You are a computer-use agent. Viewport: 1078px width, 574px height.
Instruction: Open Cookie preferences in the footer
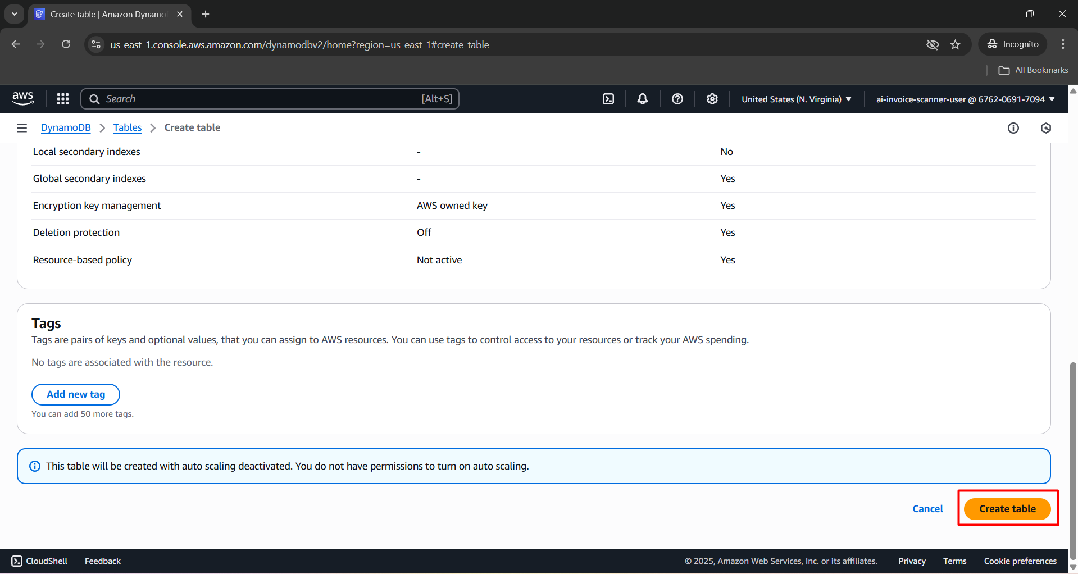click(1020, 561)
